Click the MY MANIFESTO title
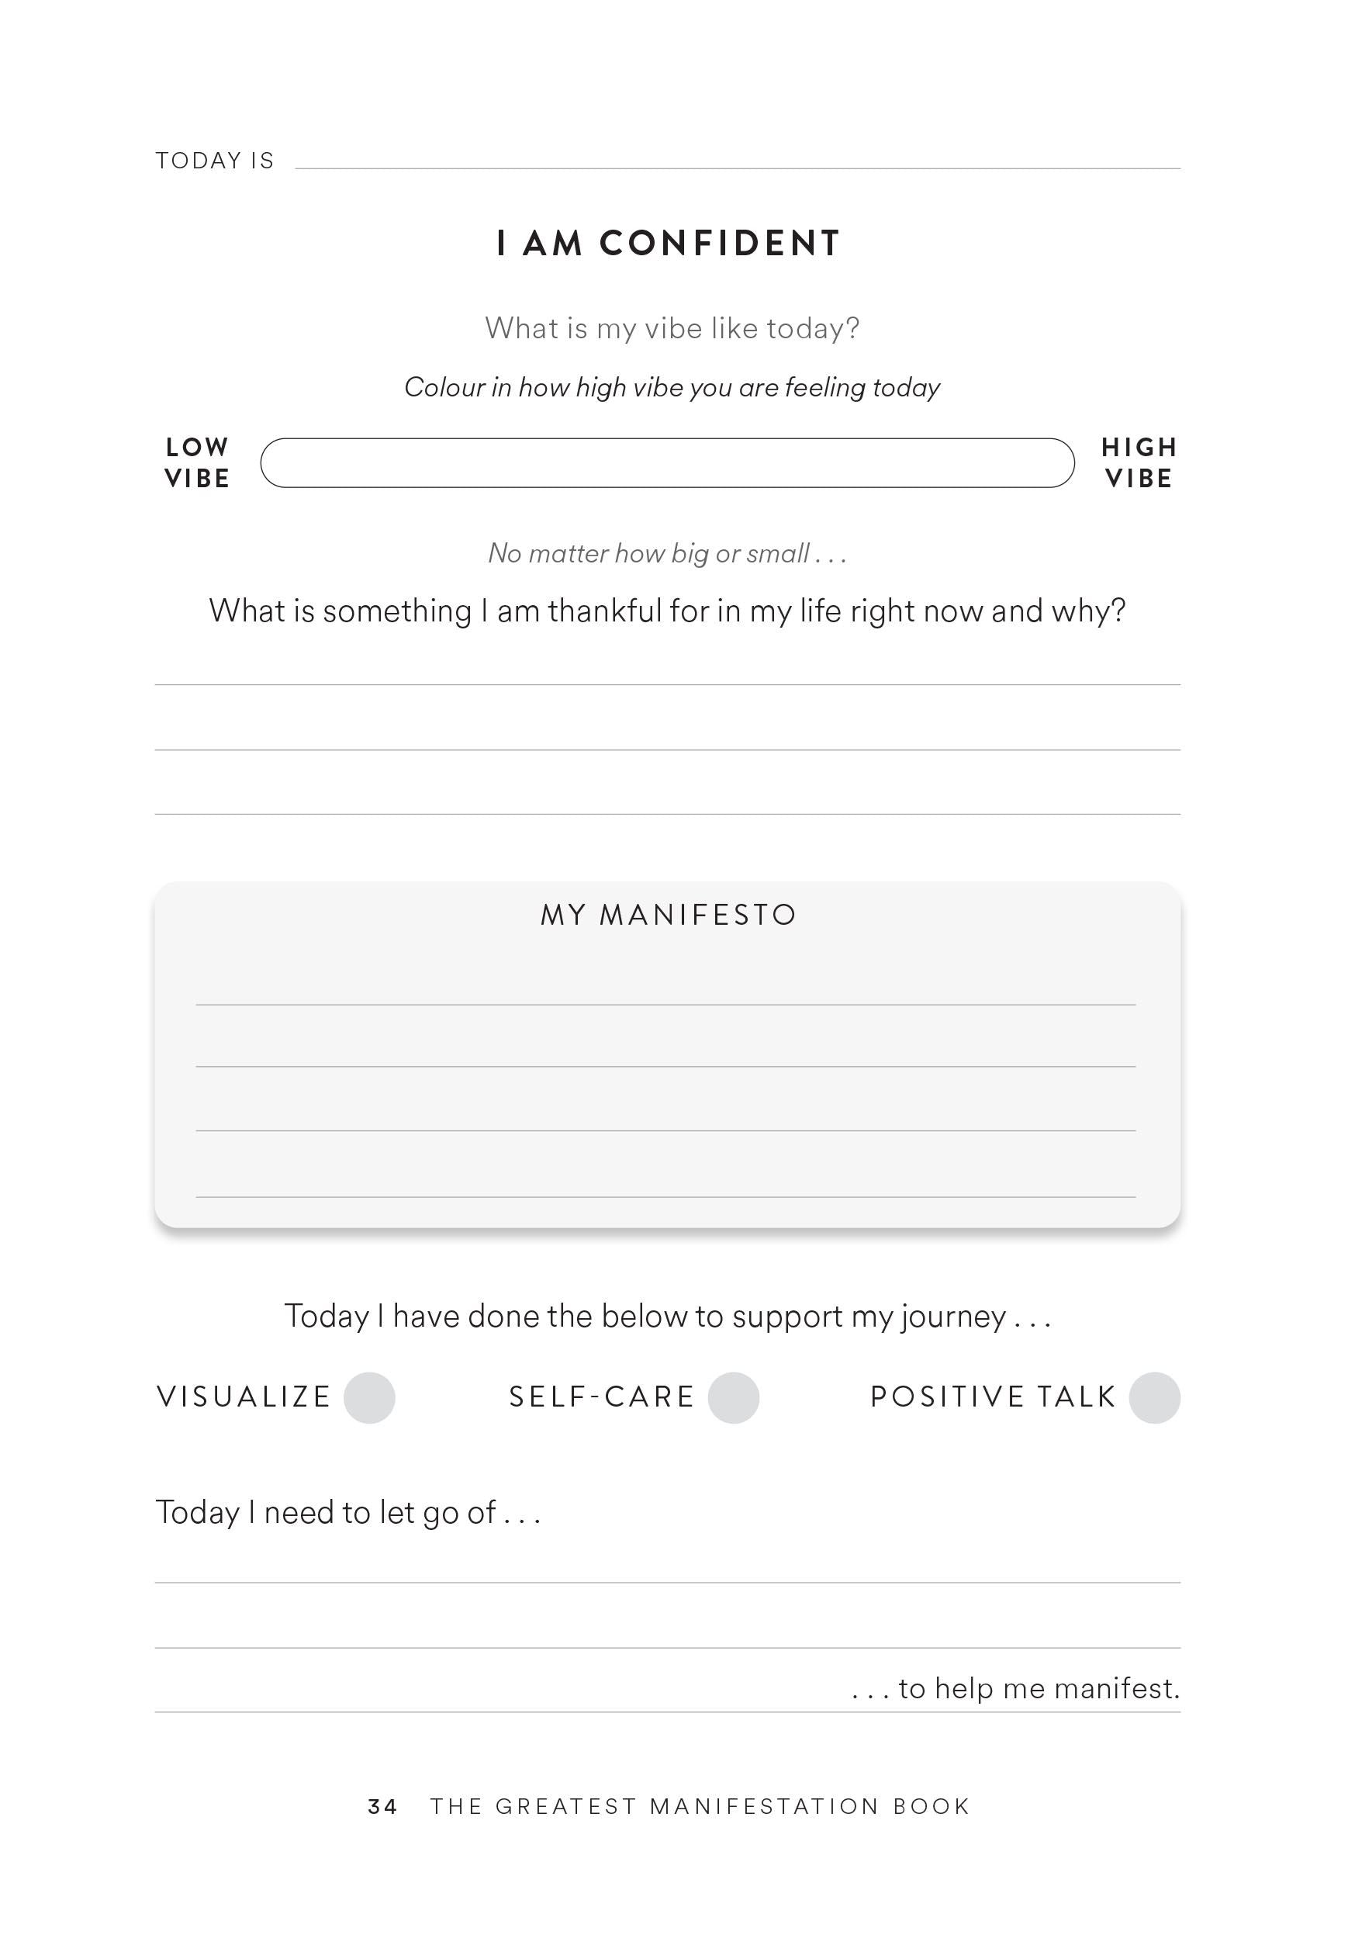 pyautogui.click(x=669, y=915)
